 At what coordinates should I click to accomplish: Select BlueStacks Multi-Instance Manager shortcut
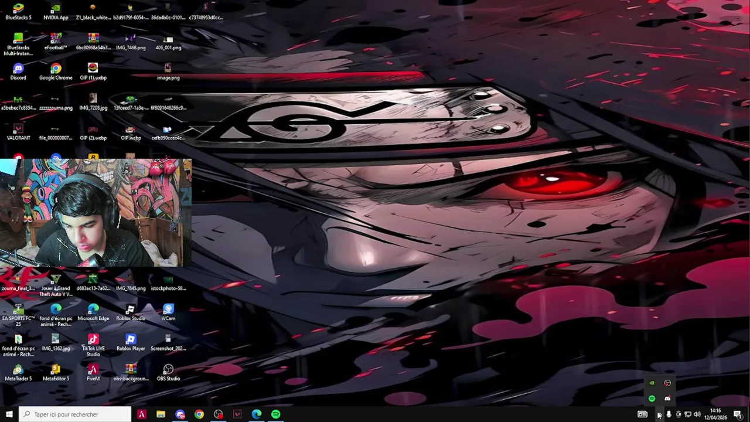point(18,45)
